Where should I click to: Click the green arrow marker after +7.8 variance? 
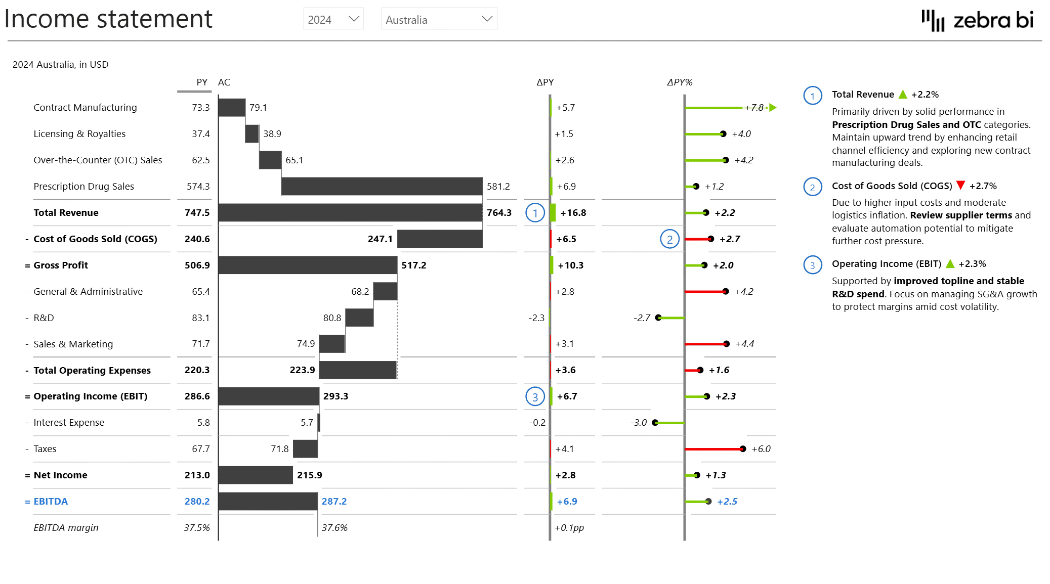coord(773,107)
